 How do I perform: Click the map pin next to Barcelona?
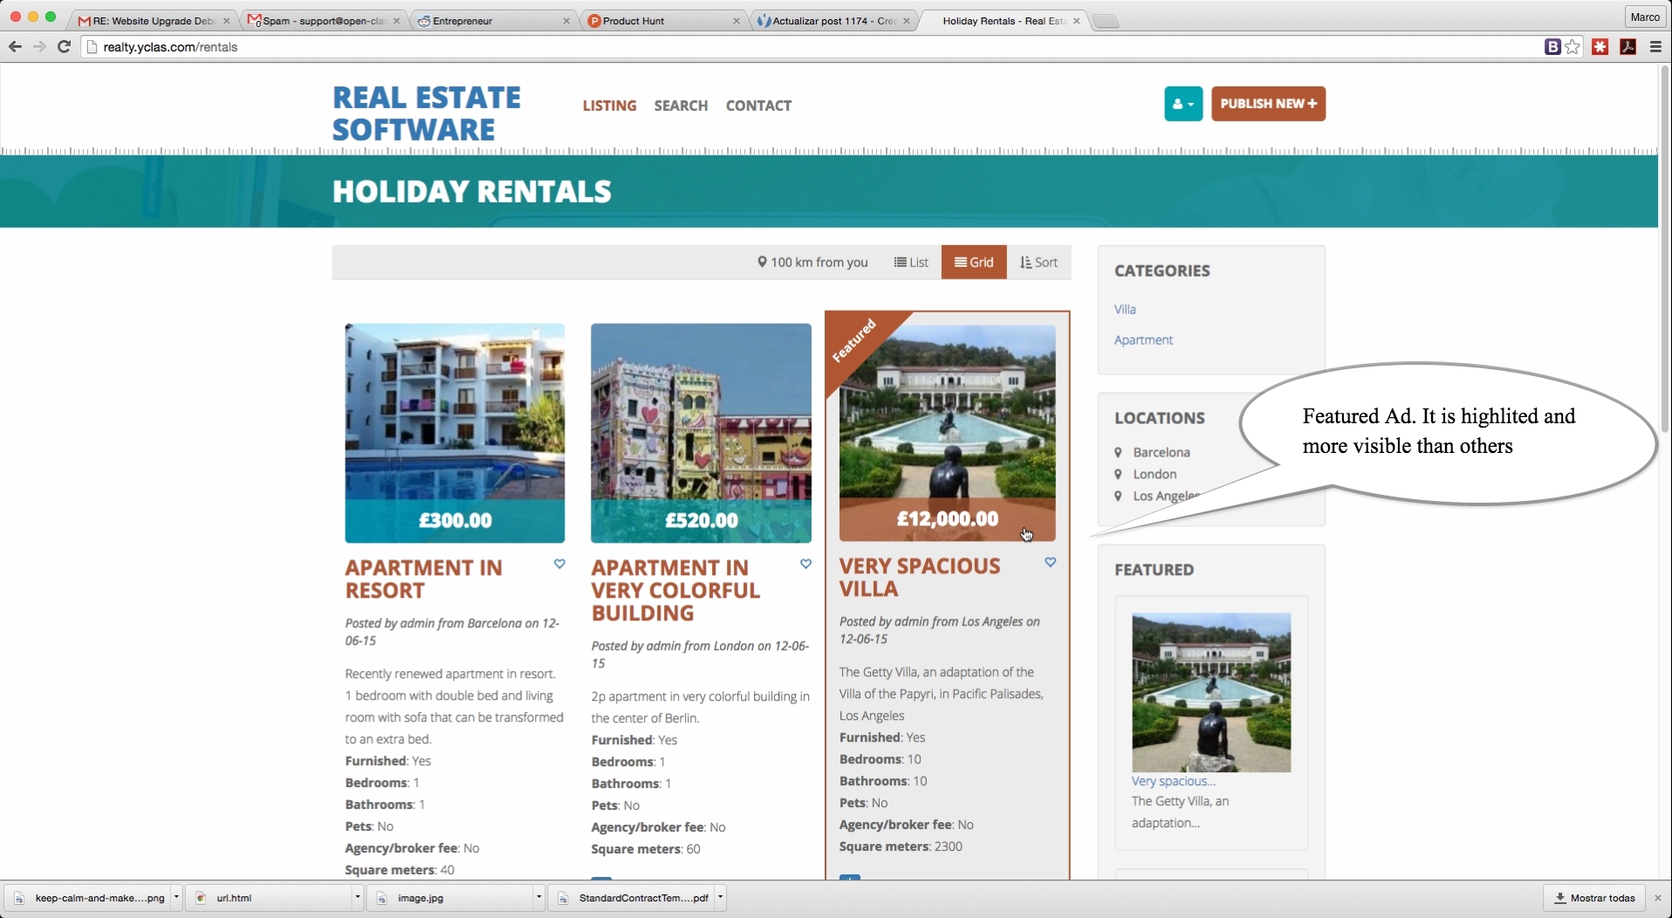pos(1118,452)
